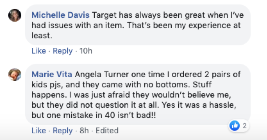The image size is (267, 140).
Task: Click Marie Vita's profile picture
Action: pyautogui.click(x=15, y=75)
